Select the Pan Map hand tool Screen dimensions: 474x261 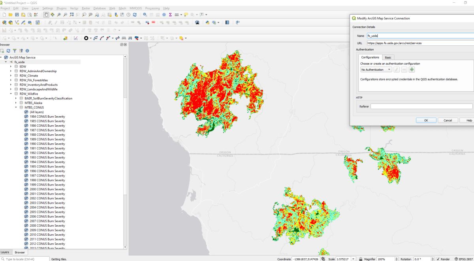tap(46, 15)
